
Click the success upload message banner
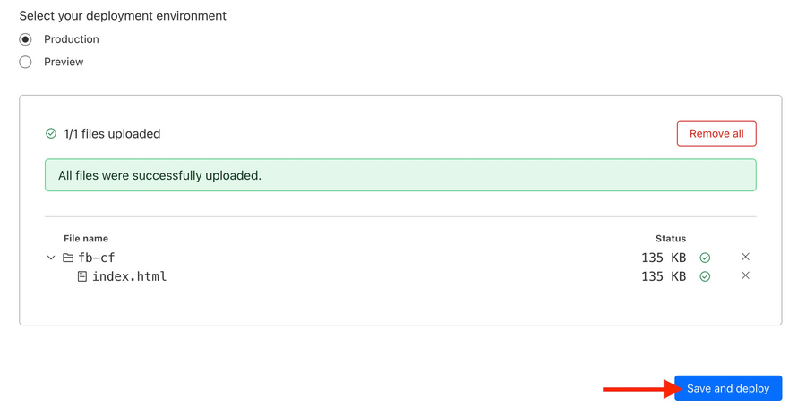[400, 175]
